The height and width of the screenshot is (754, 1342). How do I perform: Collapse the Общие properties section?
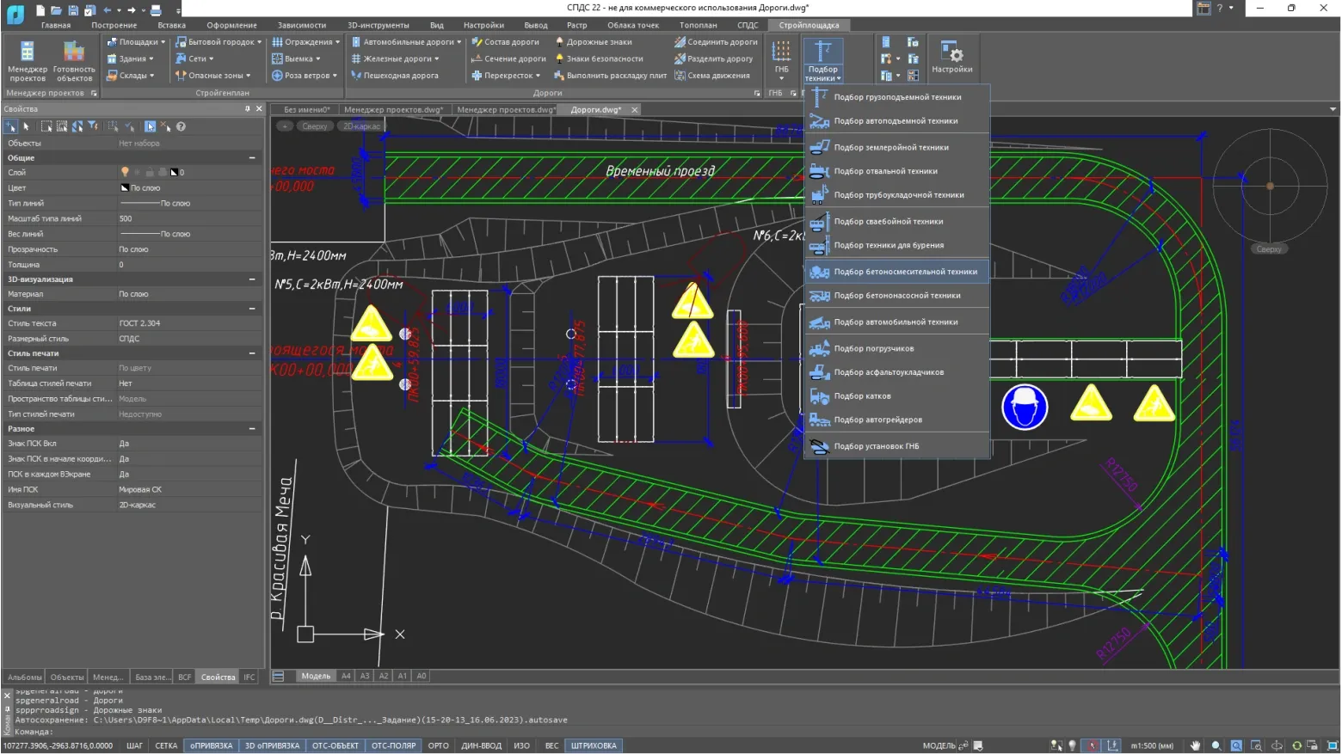pos(252,158)
